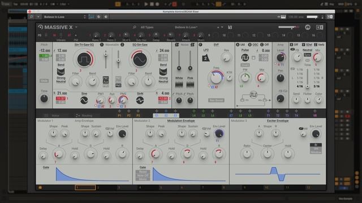This screenshot has height=203, width=362.
Task: Switch to insert effect B OSC tab
Action: point(253,45)
